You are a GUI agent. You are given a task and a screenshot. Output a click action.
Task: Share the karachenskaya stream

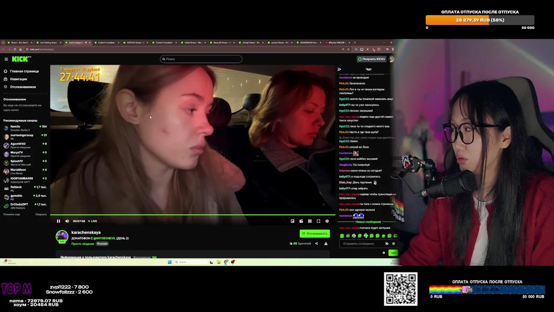pyautogui.click(x=316, y=244)
